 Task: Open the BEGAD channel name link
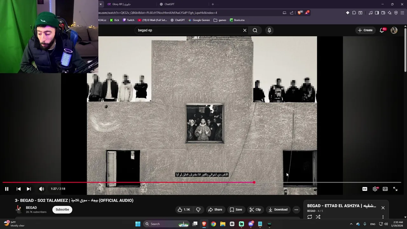click(31, 208)
